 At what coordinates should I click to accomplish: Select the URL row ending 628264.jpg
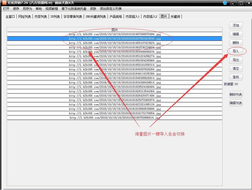pos(115,69)
